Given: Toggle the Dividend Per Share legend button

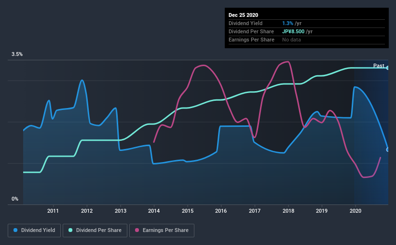Looking at the screenshot, I should (95, 231).
